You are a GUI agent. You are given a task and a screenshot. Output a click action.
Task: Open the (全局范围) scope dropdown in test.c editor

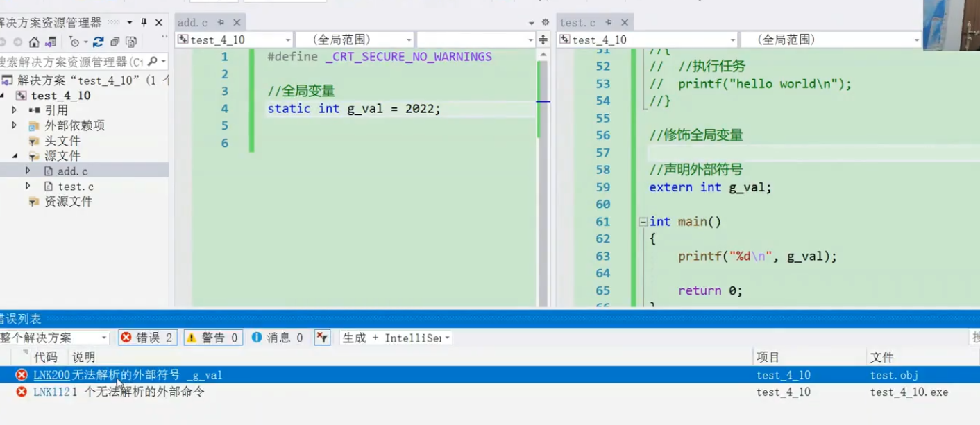click(831, 40)
